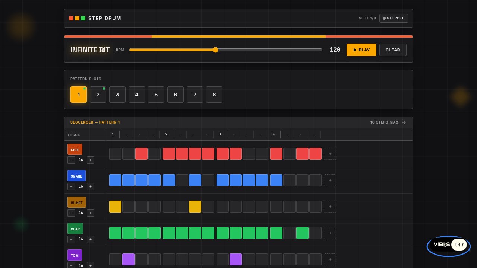Add a step to the Snare row
Image resolution: width=477 pixels, height=268 pixels.
pyautogui.click(x=330, y=180)
